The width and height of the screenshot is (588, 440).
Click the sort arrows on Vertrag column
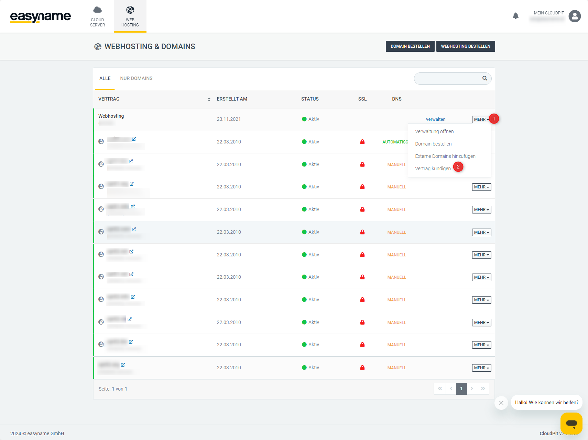tap(209, 99)
